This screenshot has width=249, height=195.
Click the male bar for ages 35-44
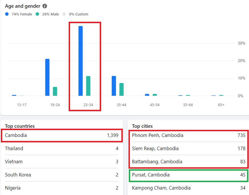[x=121, y=89]
